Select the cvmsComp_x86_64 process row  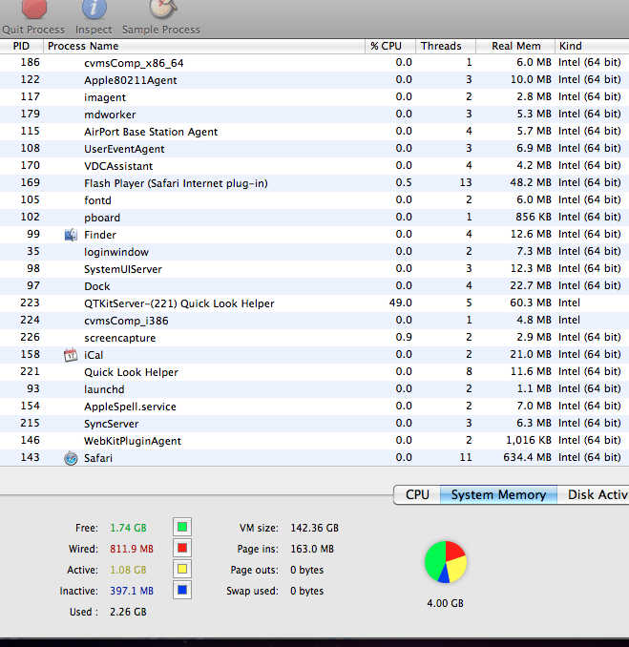pyautogui.click(x=315, y=63)
